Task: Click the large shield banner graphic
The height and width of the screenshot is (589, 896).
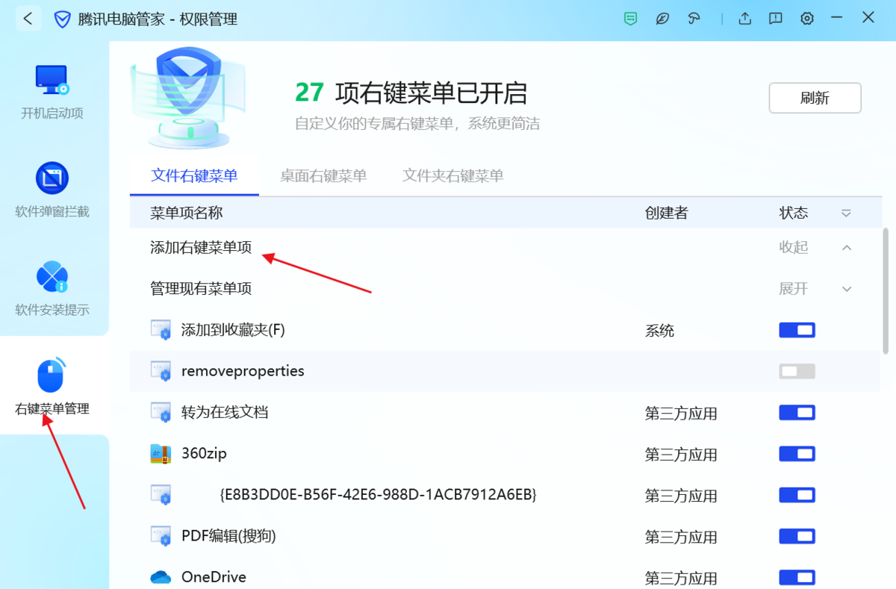Action: coord(187,97)
